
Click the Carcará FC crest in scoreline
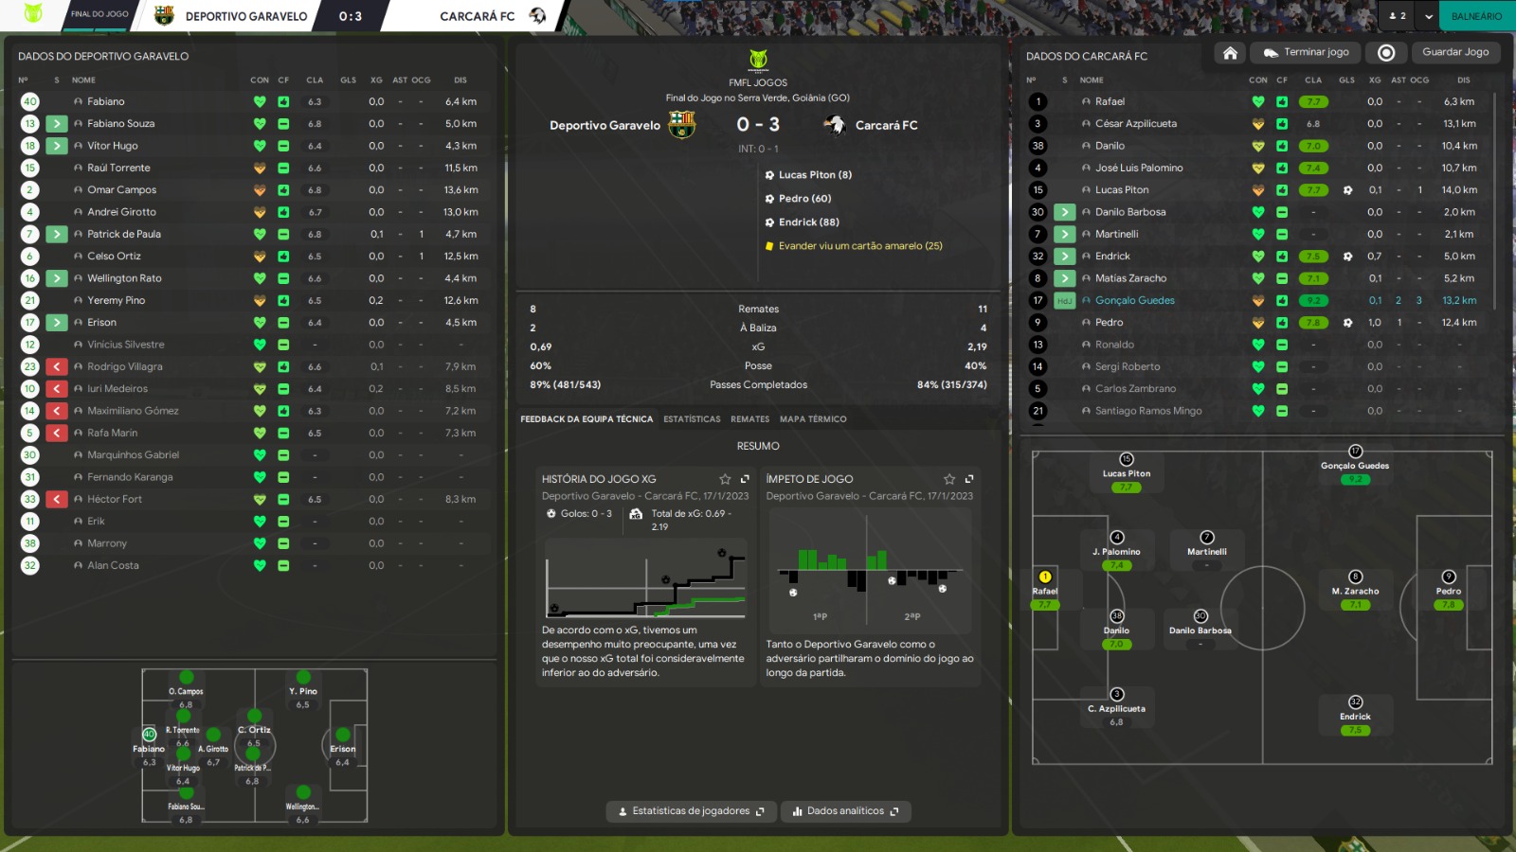pyautogui.click(x=835, y=125)
